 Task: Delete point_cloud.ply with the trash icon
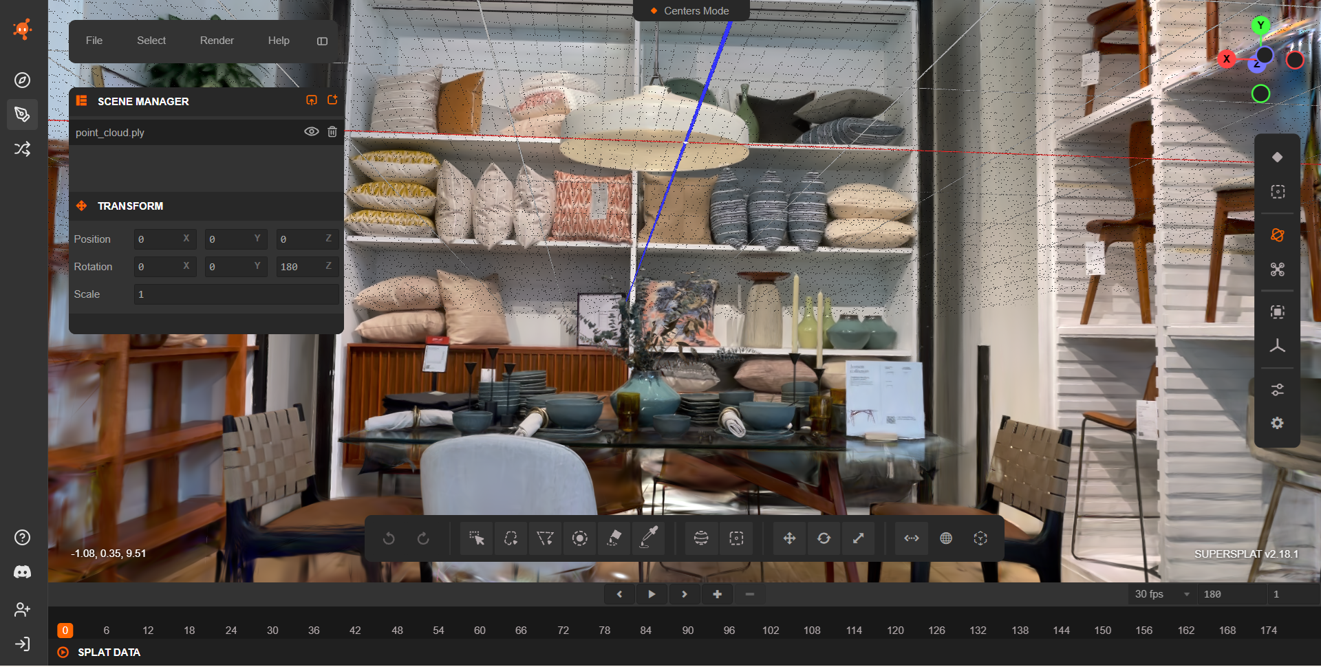[x=332, y=132]
